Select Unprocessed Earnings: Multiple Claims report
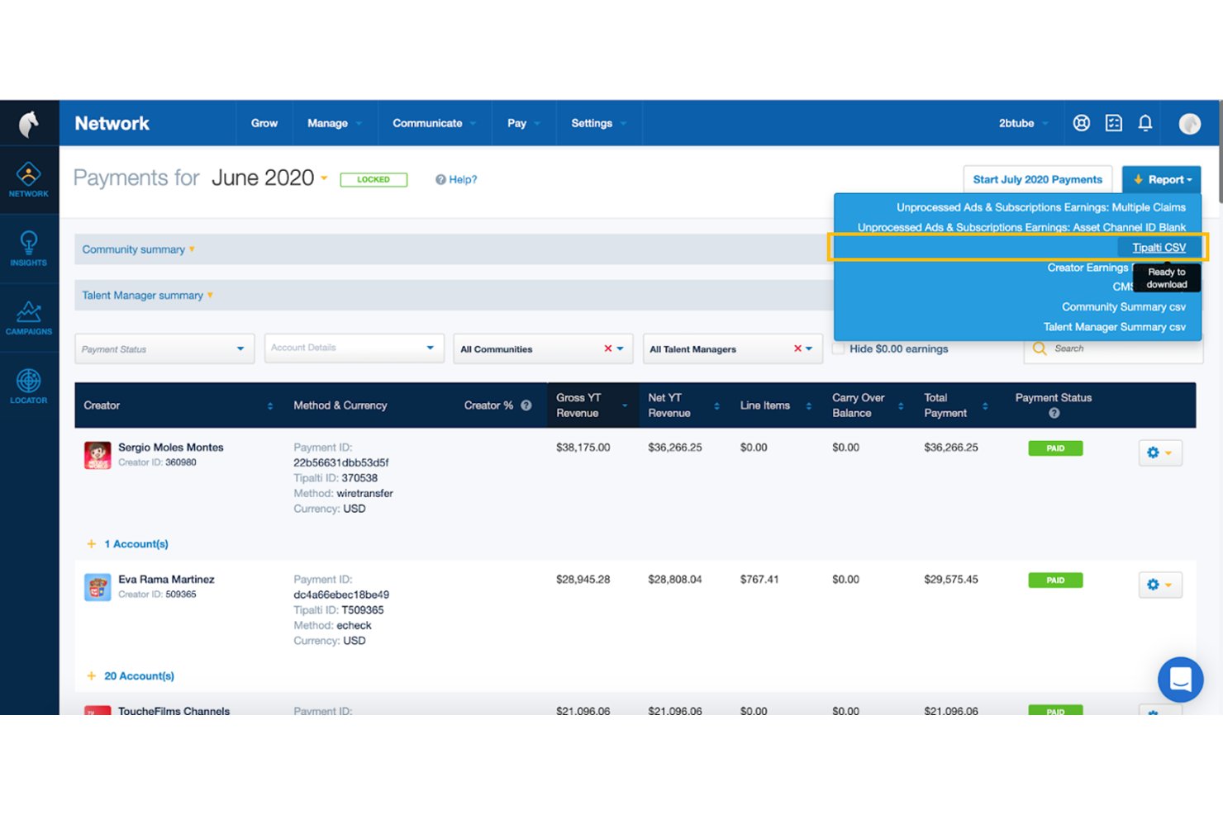1223x815 pixels. [x=1040, y=207]
